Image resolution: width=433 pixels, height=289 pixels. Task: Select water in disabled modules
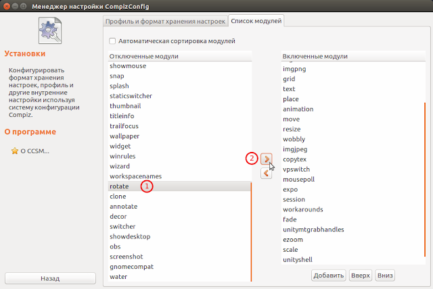click(x=179, y=277)
